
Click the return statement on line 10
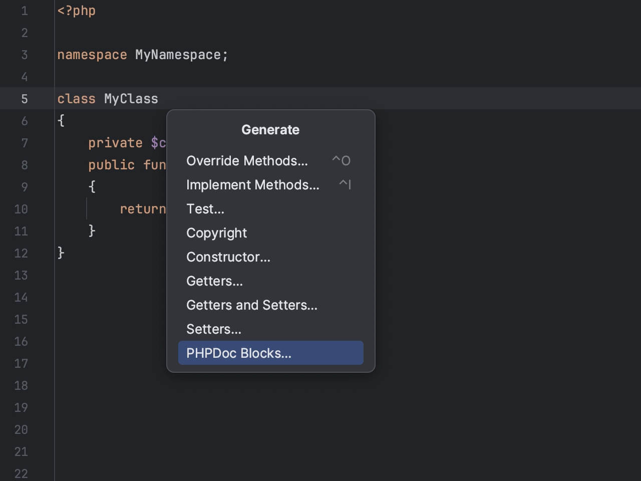point(143,209)
